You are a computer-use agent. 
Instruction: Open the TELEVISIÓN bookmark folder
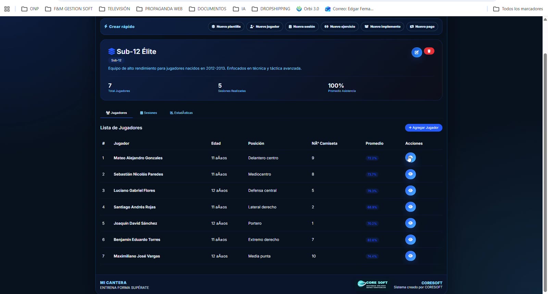[x=114, y=9]
